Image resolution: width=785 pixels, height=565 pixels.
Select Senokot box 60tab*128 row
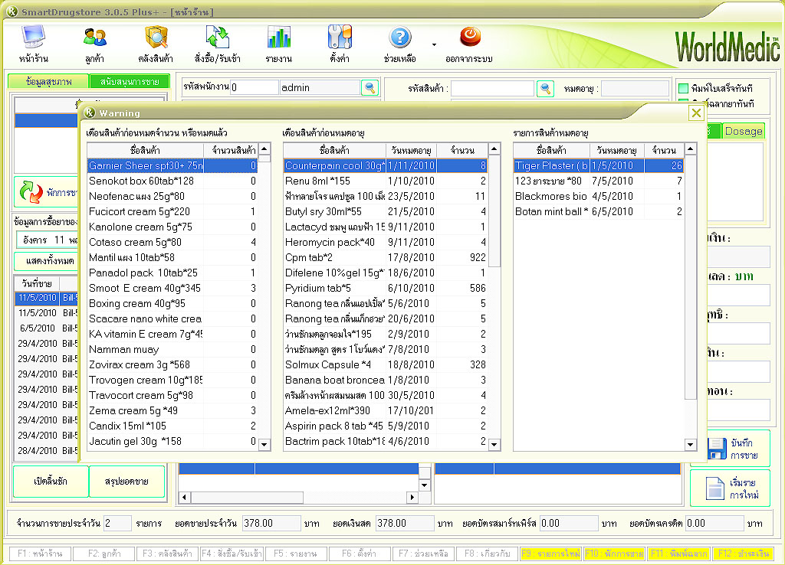click(172, 181)
